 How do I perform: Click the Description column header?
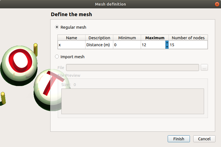99,38
